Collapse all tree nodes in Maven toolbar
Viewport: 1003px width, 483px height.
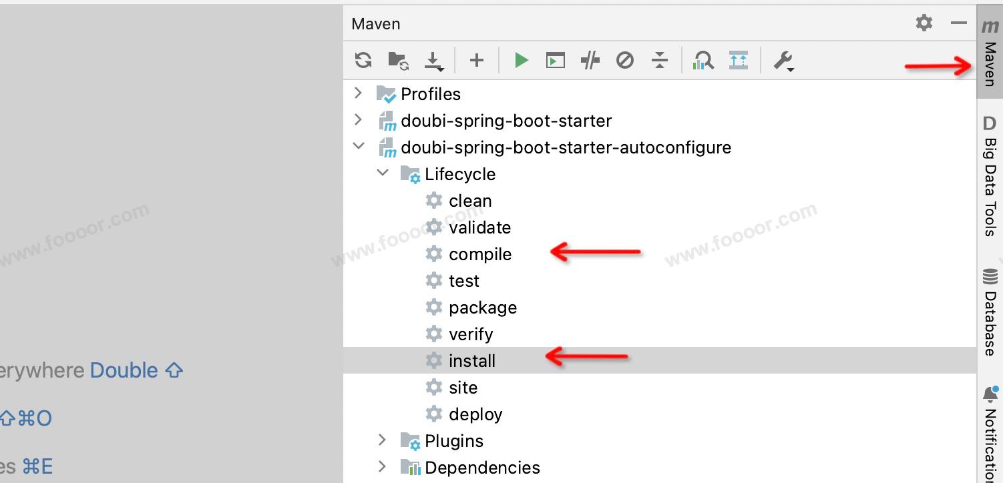coord(660,61)
